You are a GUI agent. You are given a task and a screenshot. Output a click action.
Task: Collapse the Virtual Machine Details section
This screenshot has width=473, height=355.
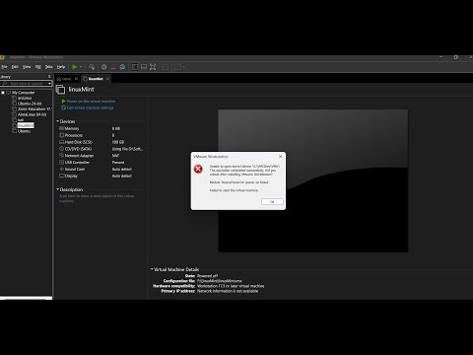152,269
